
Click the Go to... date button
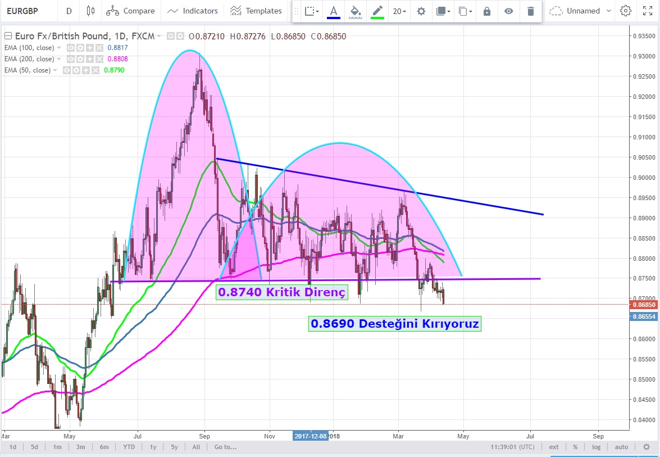click(225, 447)
